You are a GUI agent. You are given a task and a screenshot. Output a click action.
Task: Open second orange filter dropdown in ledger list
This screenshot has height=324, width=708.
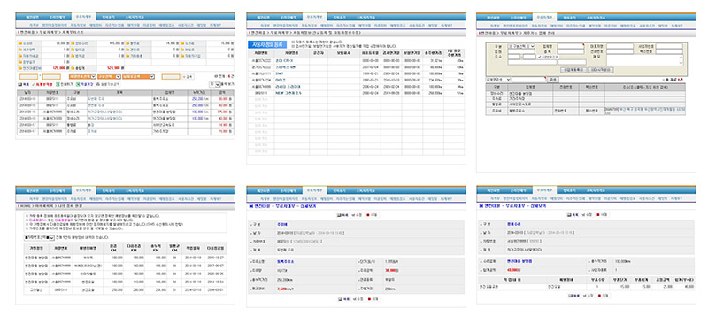(x=109, y=77)
